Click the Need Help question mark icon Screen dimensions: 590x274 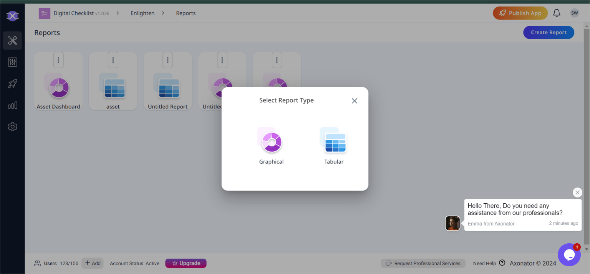[x=502, y=263]
